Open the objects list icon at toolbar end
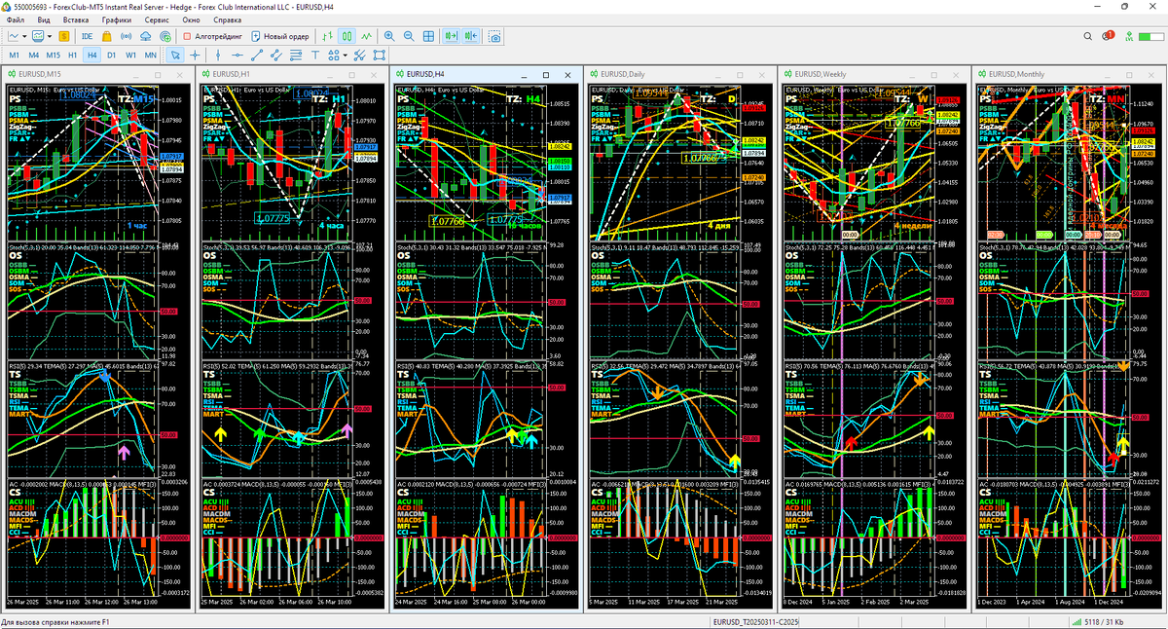The image size is (1168, 629). coord(379,55)
